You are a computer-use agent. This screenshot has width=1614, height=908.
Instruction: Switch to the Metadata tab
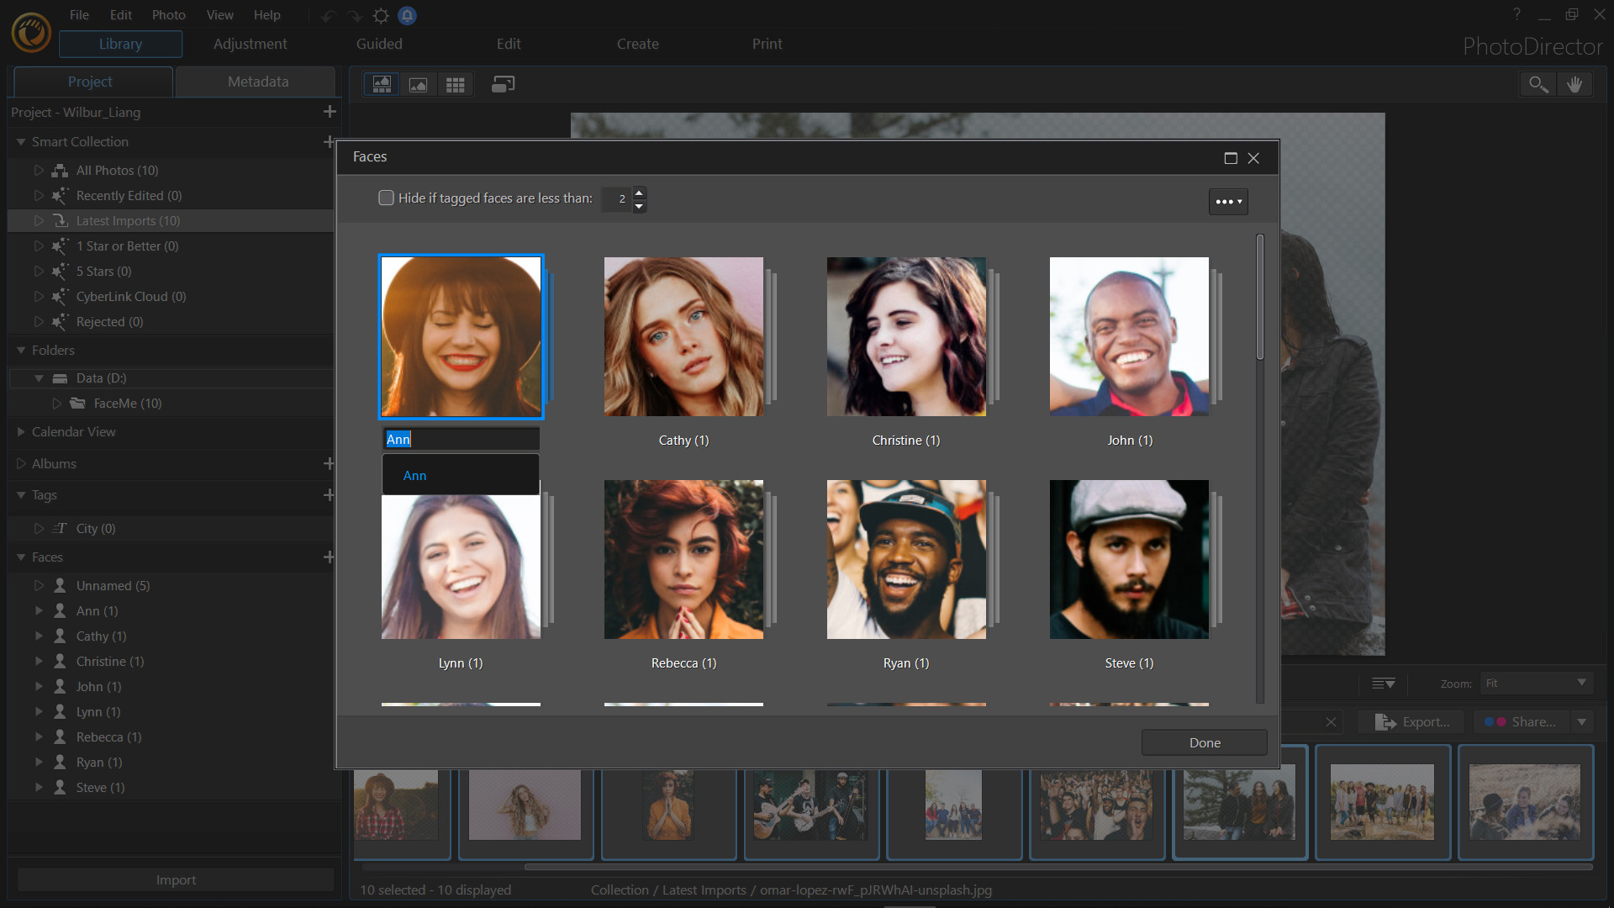[x=257, y=82]
